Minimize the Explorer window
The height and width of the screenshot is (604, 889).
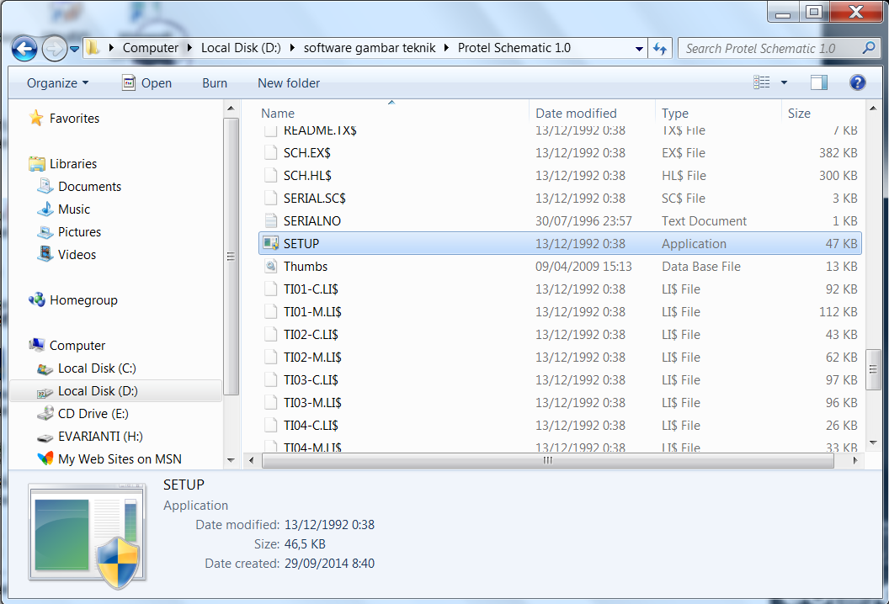click(782, 12)
